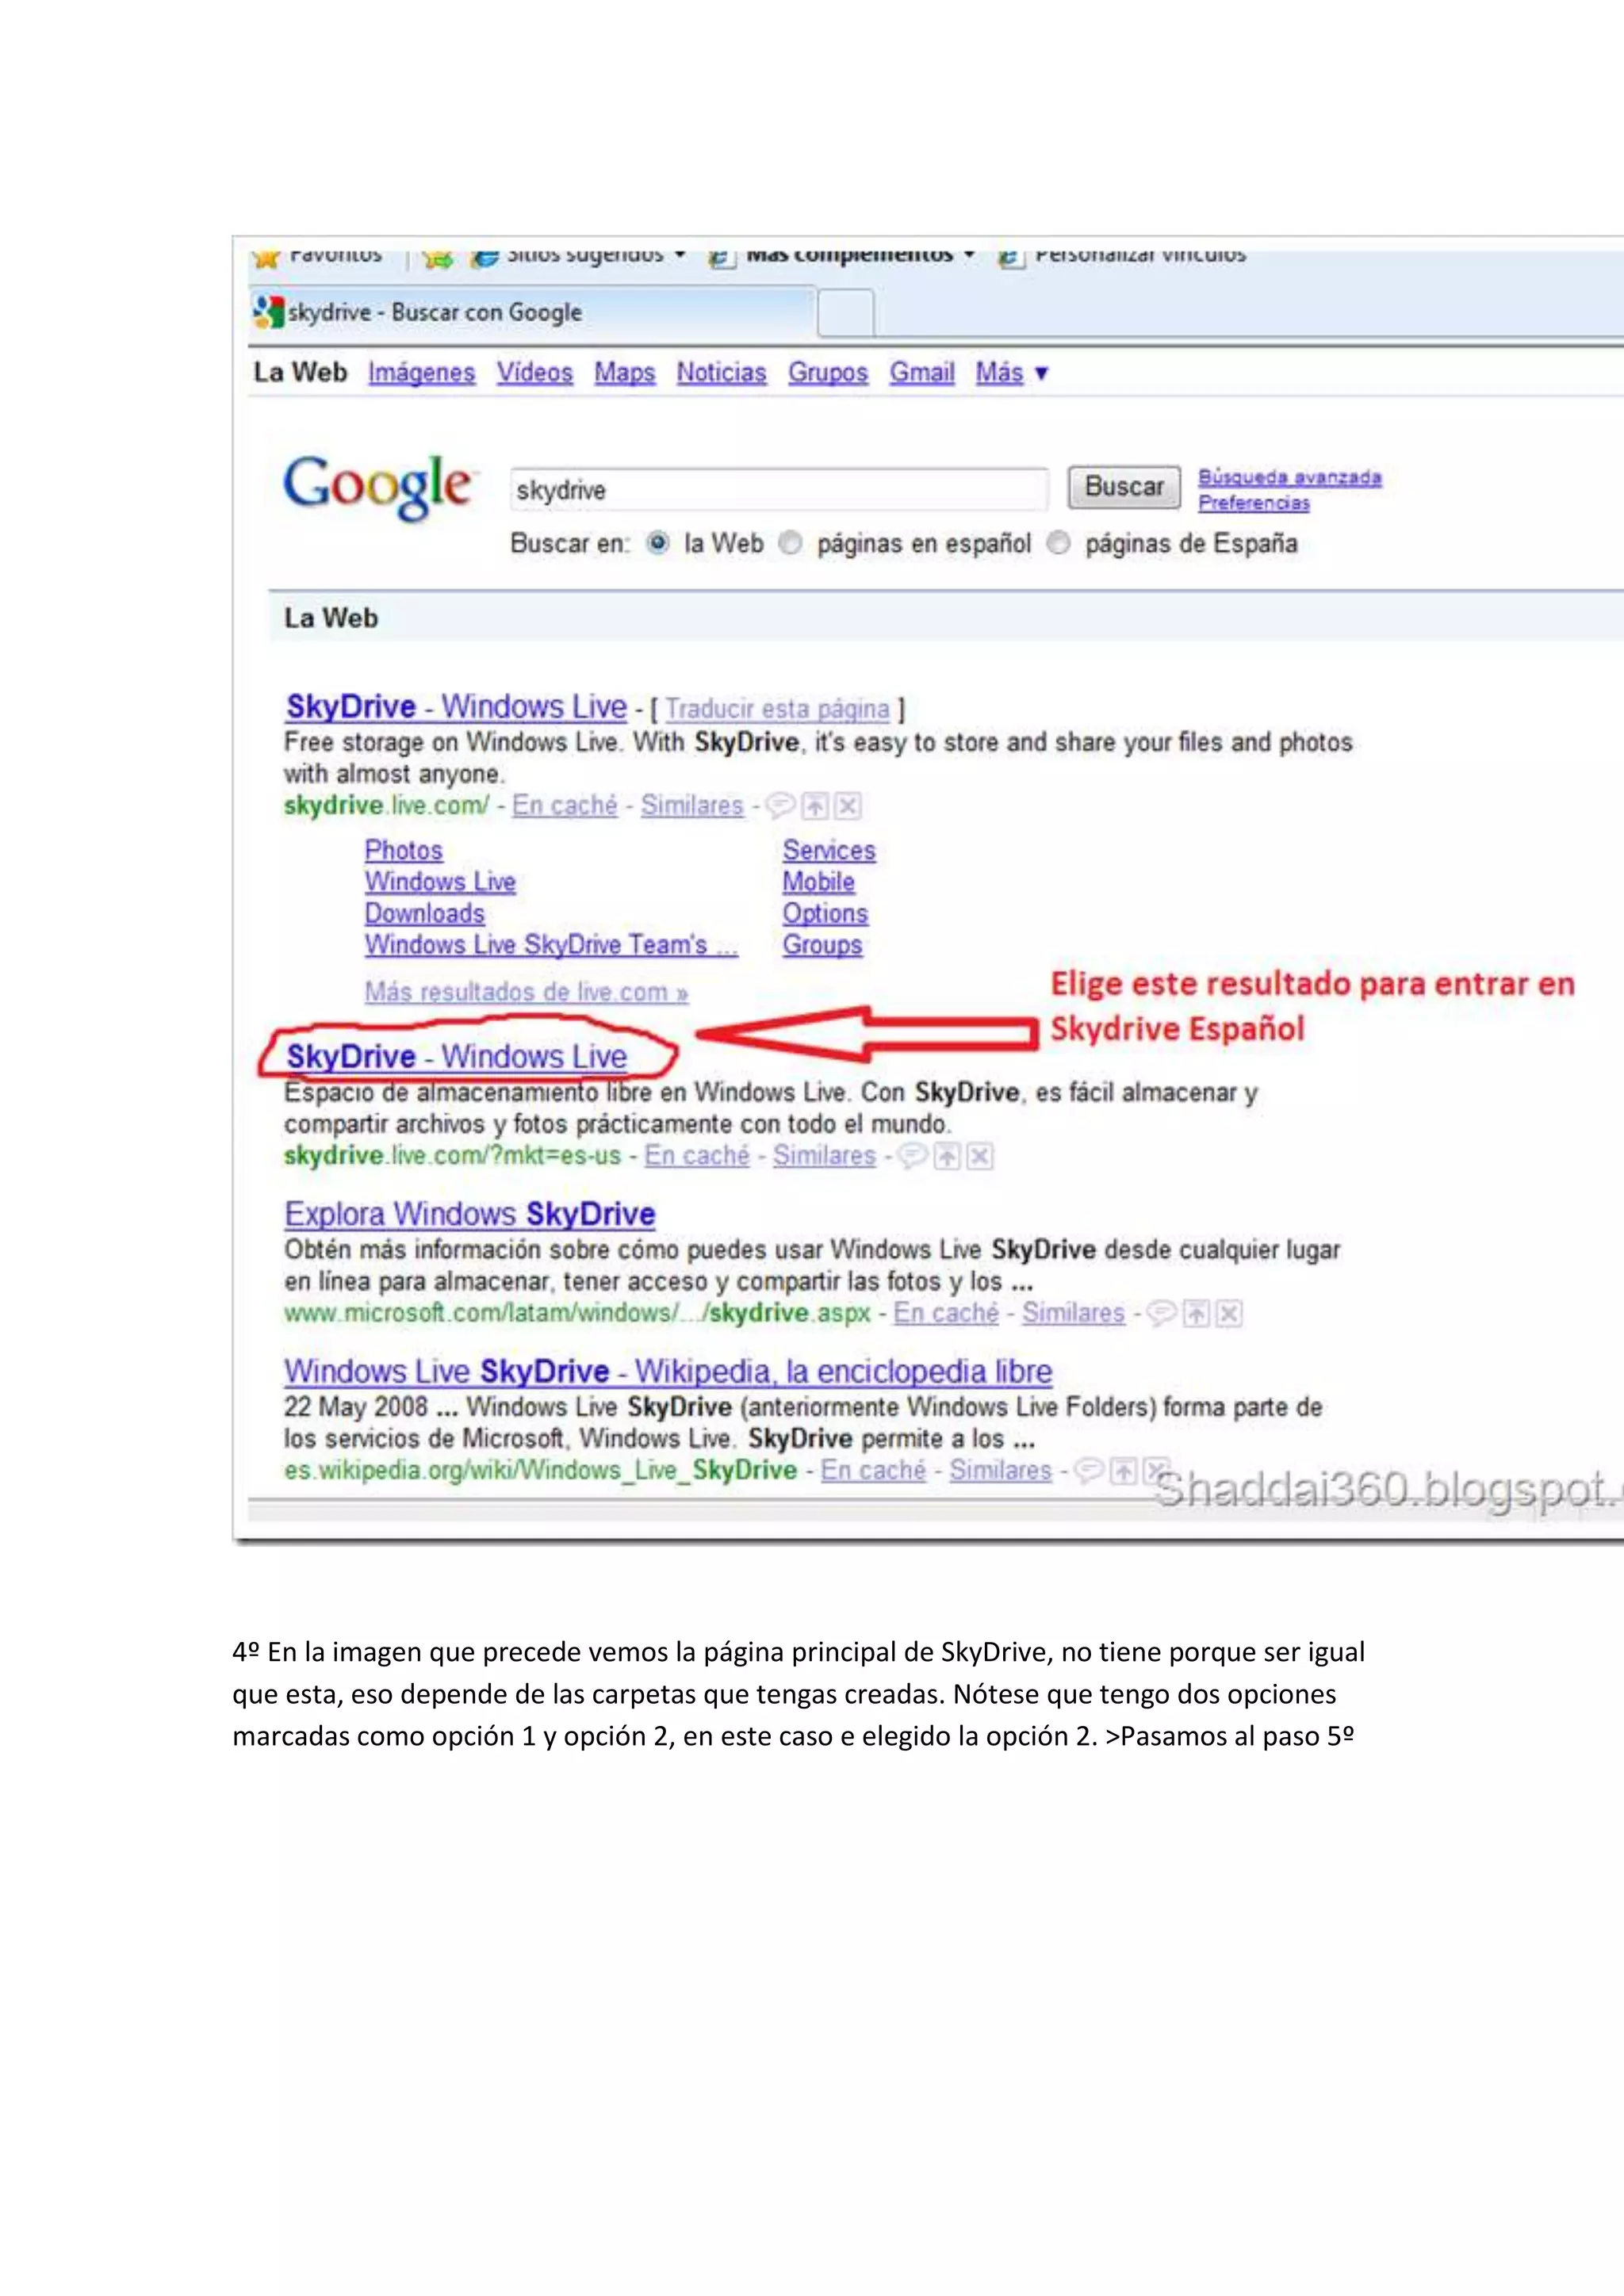
Task: Open 'Explora Windows SkyDrive' result
Action: (x=469, y=1214)
